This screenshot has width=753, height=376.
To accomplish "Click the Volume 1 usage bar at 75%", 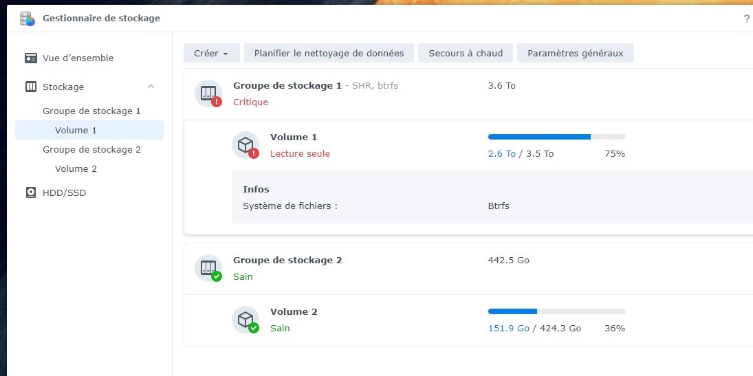I will click(x=556, y=137).
